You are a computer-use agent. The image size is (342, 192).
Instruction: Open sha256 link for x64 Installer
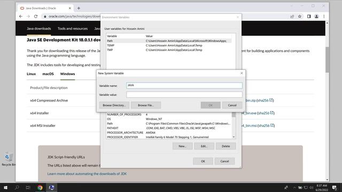[266, 113]
